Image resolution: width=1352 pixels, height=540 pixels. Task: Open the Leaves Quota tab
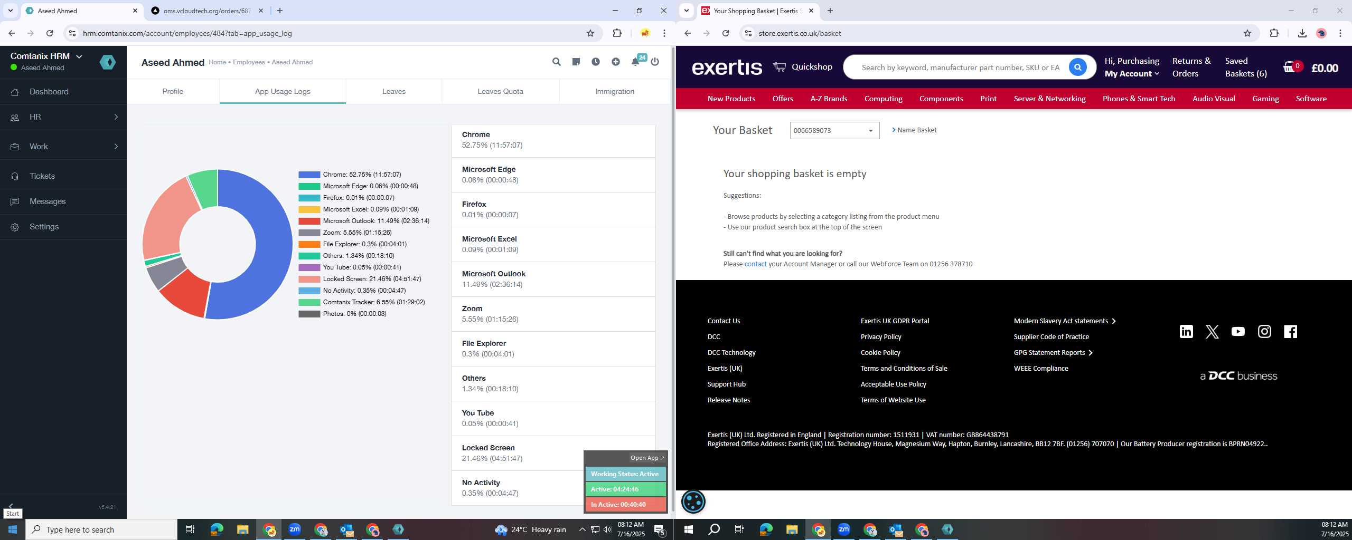point(500,91)
